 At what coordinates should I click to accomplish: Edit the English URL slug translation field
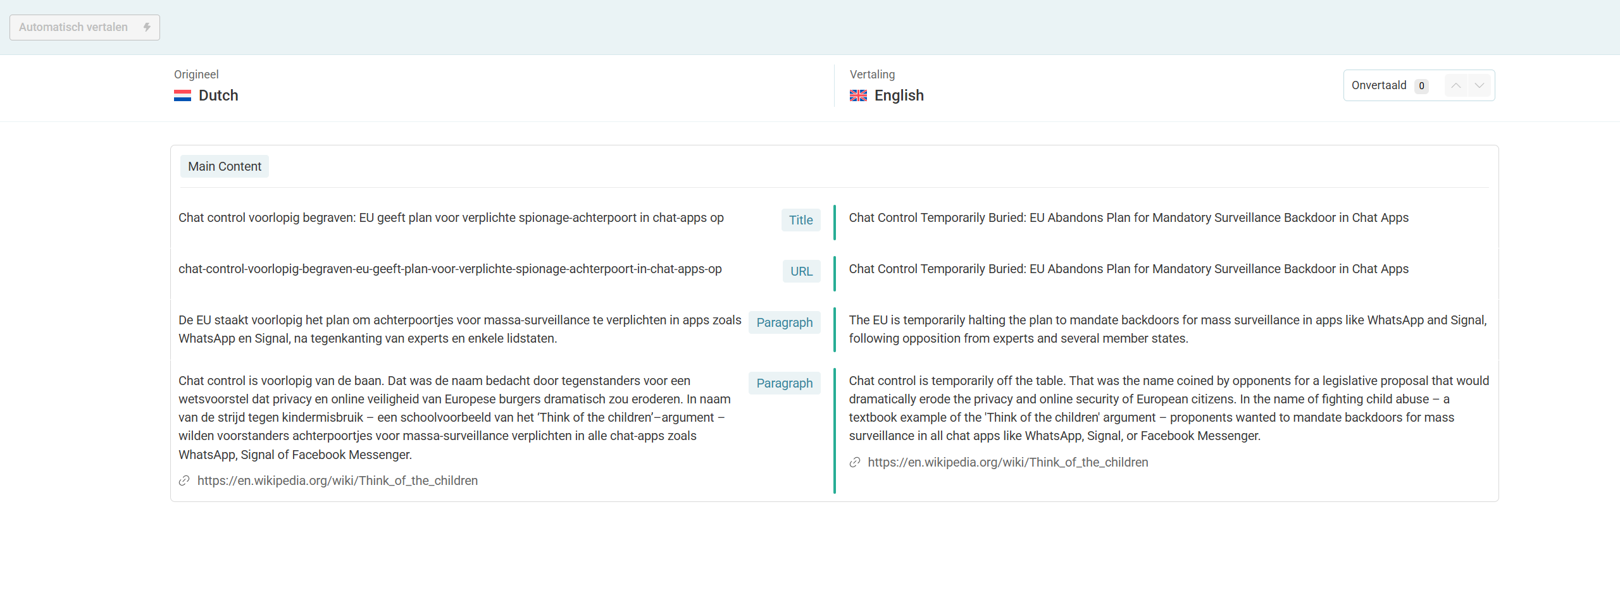[1128, 269]
